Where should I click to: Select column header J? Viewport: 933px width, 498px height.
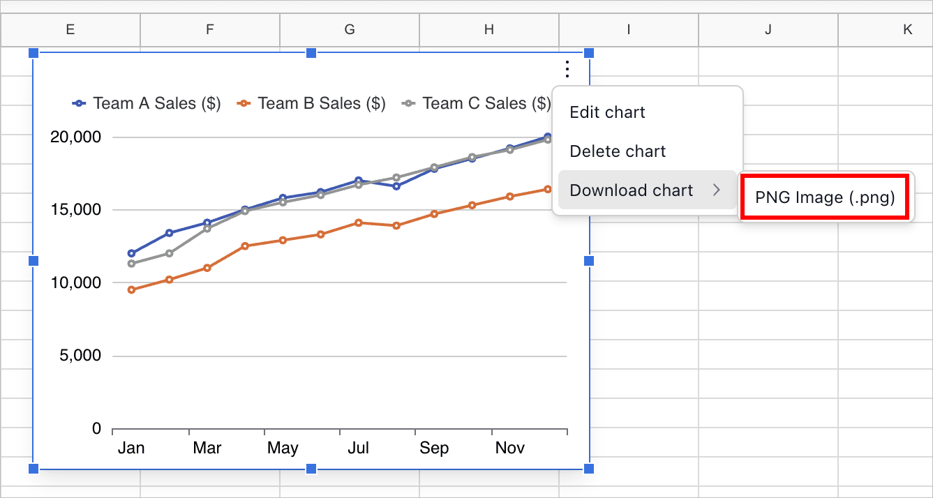click(768, 30)
